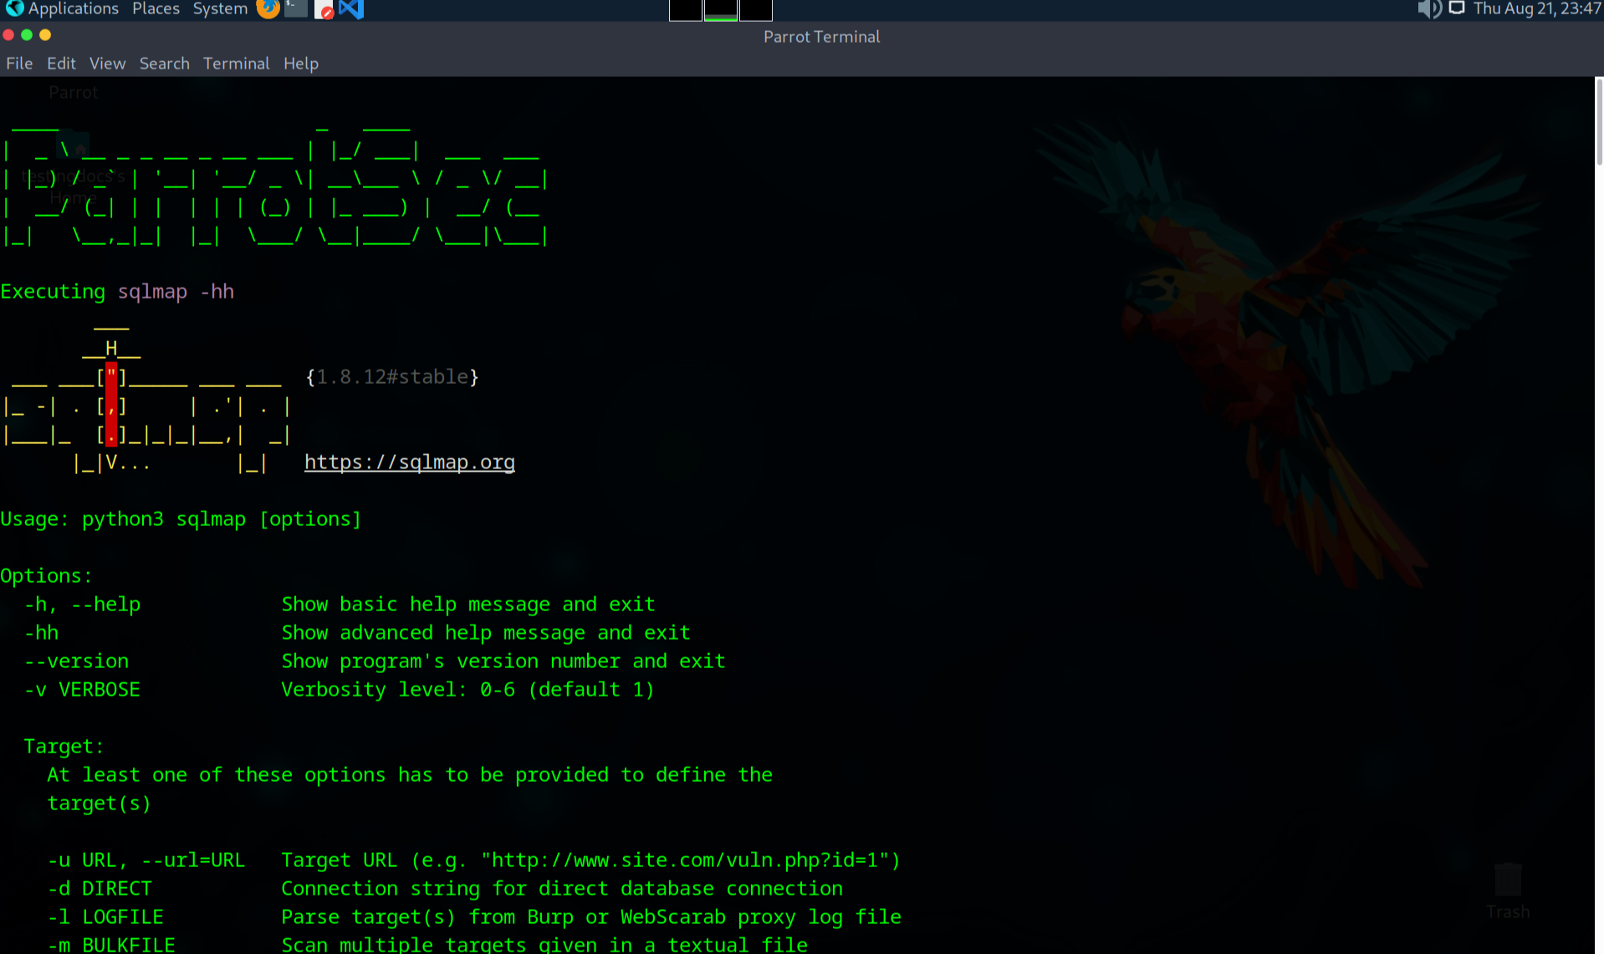
Task: Click the volume speaker icon
Action: (x=1428, y=9)
